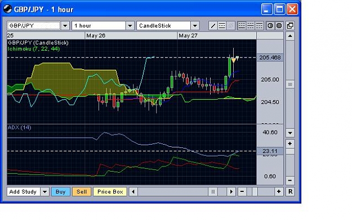Click the vertical scroll up arrow
This screenshot has height=220, width=352.
pos(290,36)
